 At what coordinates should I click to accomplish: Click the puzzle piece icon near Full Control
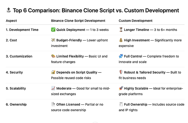121,56
